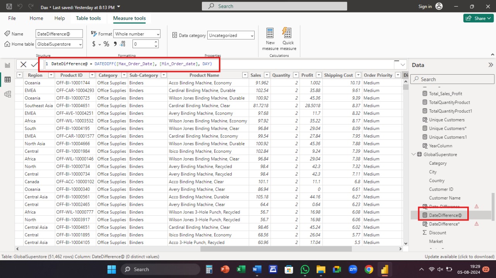Select the DateDifference@ measure in Data pane
496x278 pixels.
coord(445,215)
